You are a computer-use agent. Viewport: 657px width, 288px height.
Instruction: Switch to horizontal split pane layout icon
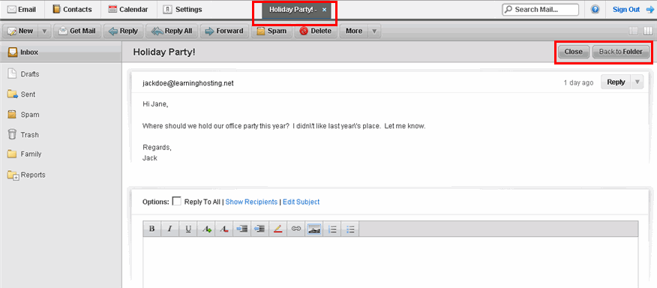click(x=634, y=31)
